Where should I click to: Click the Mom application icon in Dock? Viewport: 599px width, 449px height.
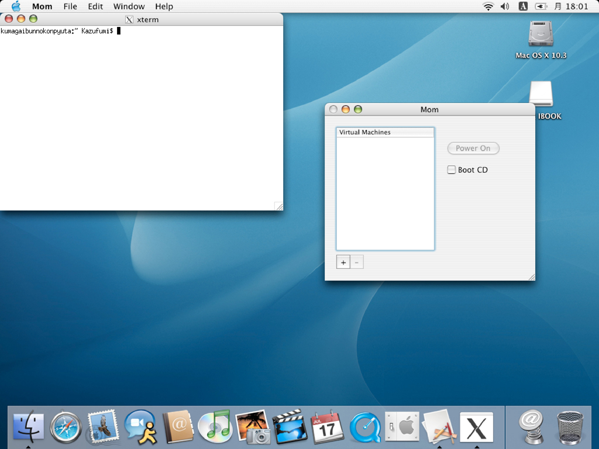(x=439, y=427)
